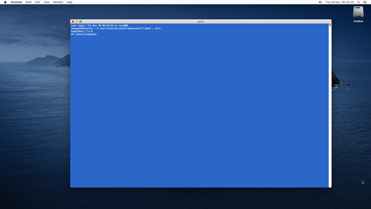Viewport: 371px width, 209px height.
Task: Open Notification Center list icon
Action: click(365, 2)
